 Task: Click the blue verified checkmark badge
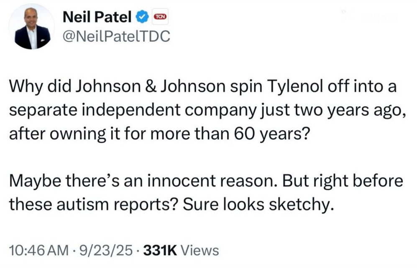click(143, 17)
